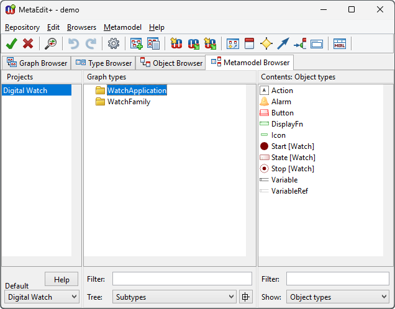Screen dimensions: 395x309
Task: Open the Show Object types dropdown
Action: point(338,297)
